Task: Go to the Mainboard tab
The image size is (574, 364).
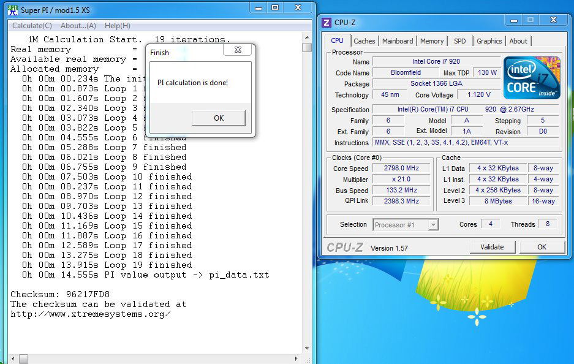Action: [x=398, y=41]
